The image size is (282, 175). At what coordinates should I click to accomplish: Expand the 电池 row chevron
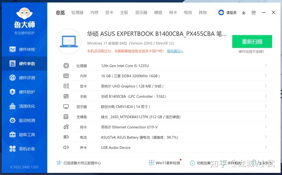(x=266, y=137)
